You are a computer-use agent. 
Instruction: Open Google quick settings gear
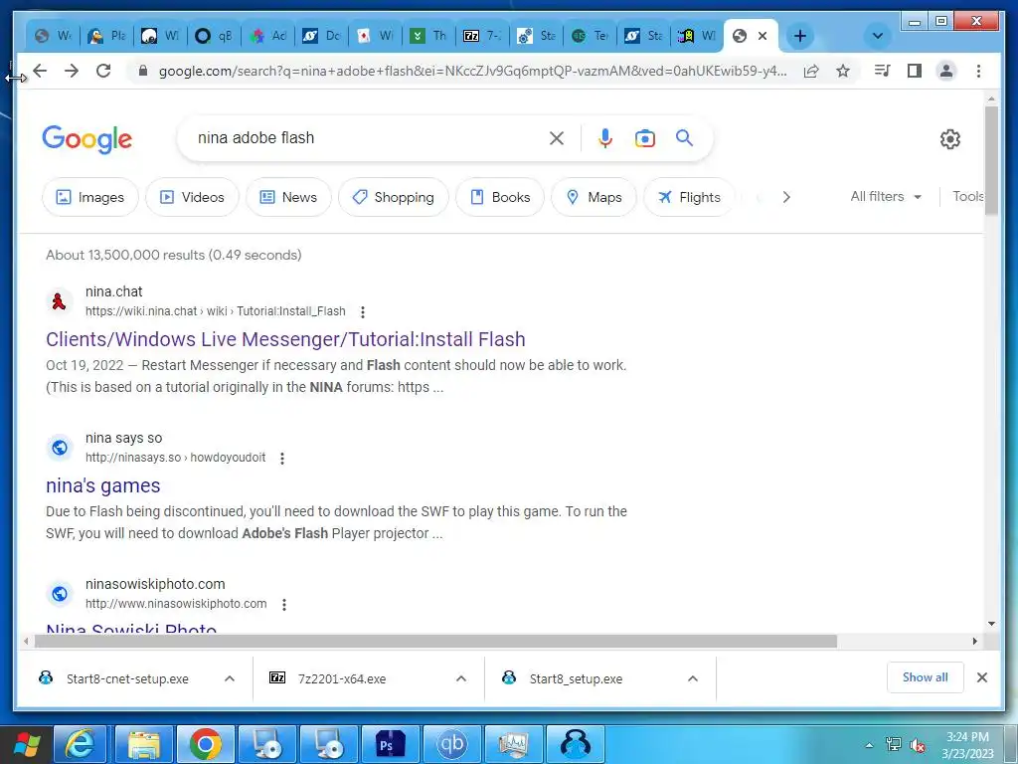[949, 139]
